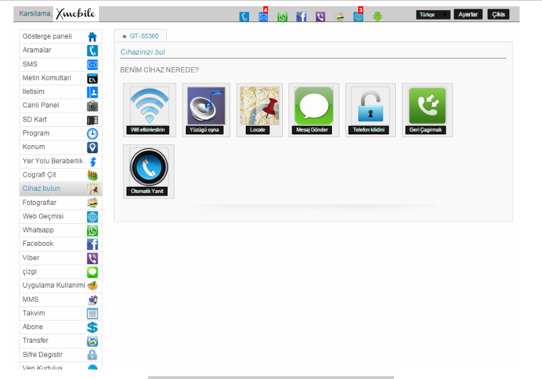Click the Ayarlar button
The height and width of the screenshot is (379, 542).
(x=468, y=15)
